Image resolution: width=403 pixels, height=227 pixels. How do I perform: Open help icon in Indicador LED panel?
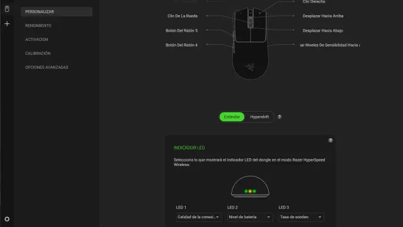point(331,140)
